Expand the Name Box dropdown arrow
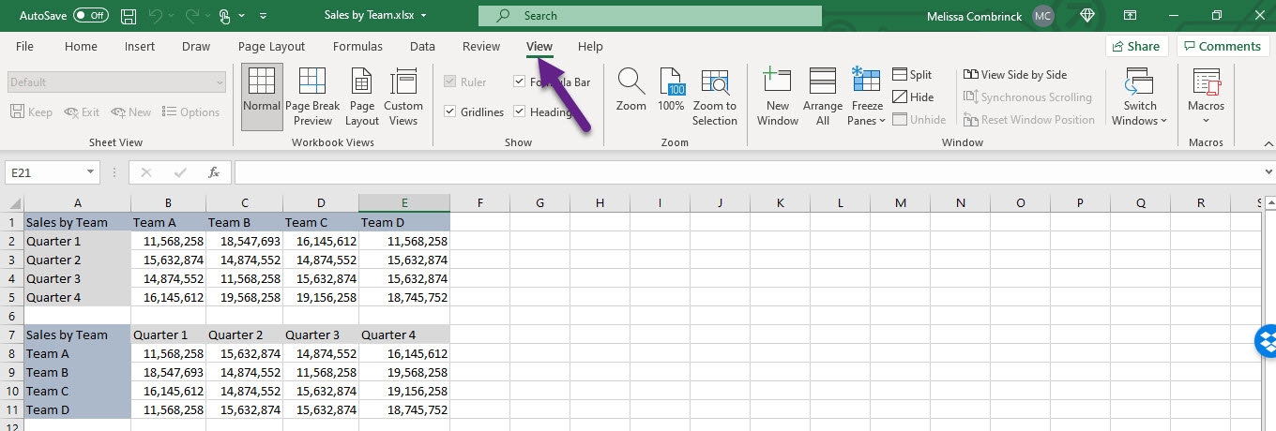 (91, 172)
